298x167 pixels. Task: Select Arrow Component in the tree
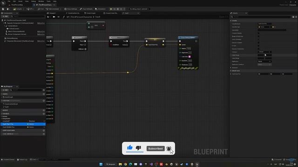tap(17, 34)
